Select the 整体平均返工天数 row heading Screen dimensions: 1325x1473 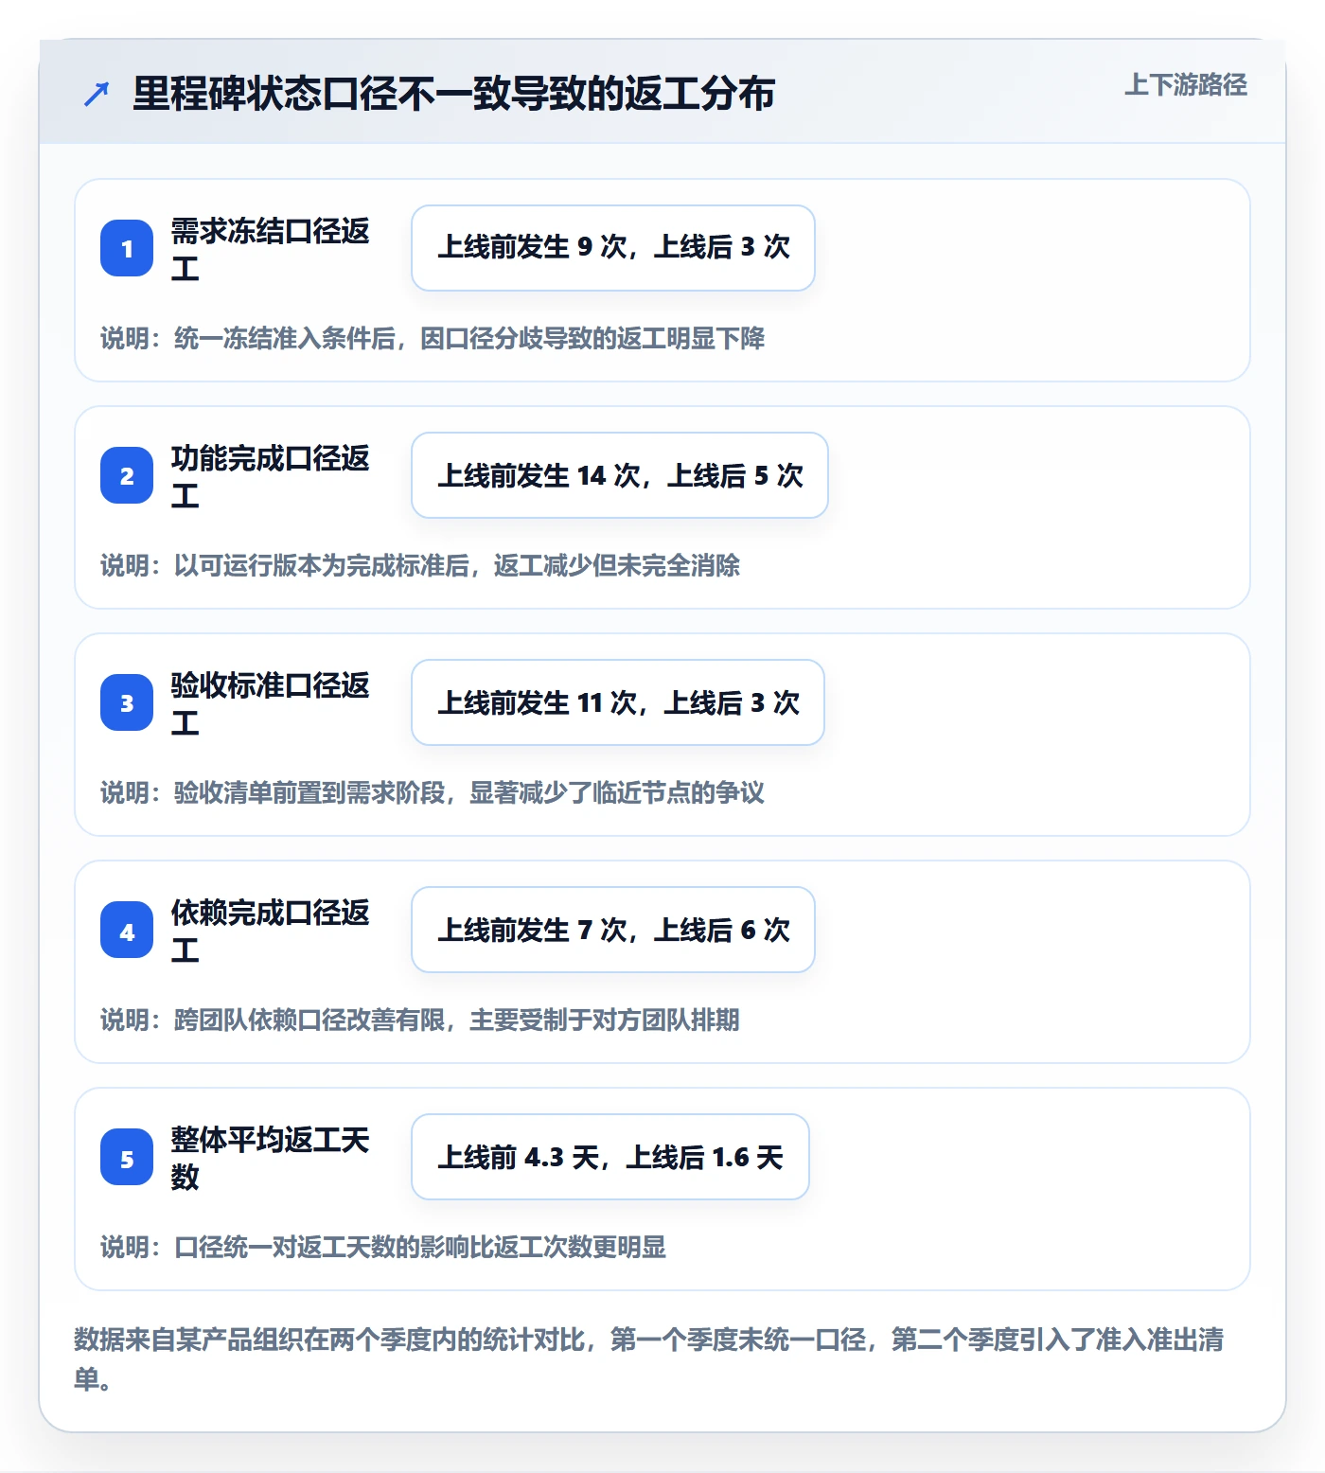pyautogui.click(x=271, y=1158)
